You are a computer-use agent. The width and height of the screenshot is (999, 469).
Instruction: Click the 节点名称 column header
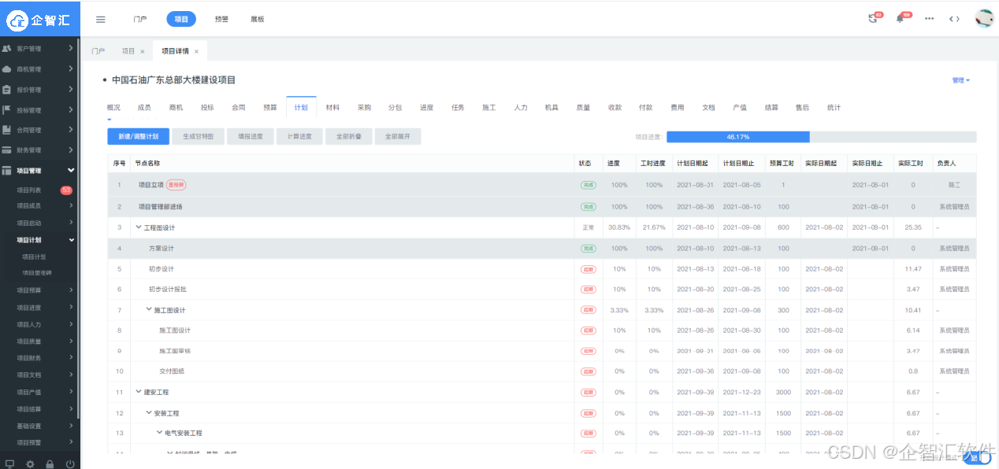[x=148, y=164]
